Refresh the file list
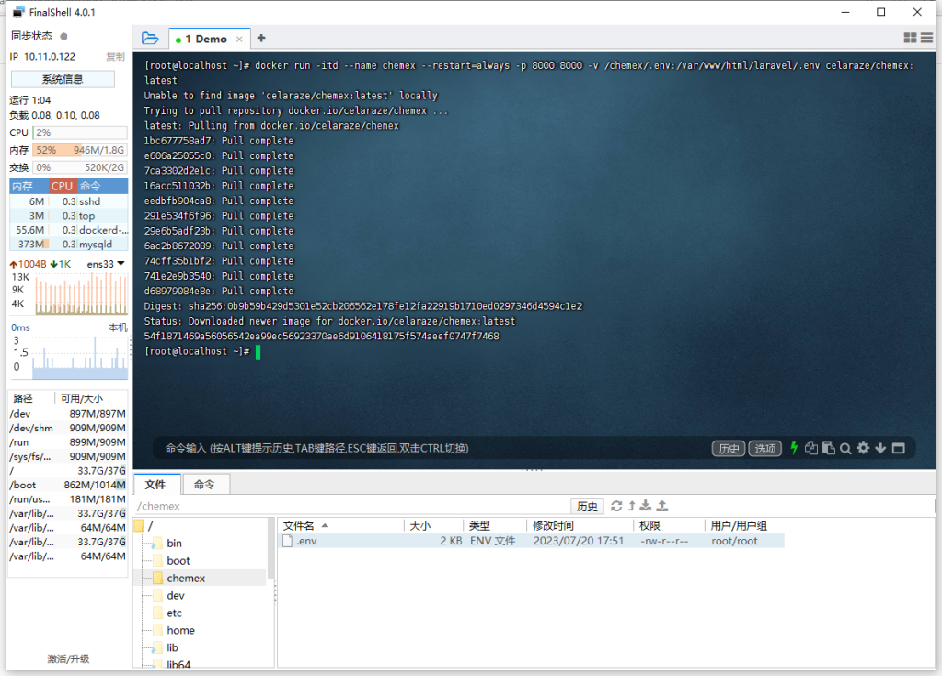The height and width of the screenshot is (676, 942). (616, 506)
